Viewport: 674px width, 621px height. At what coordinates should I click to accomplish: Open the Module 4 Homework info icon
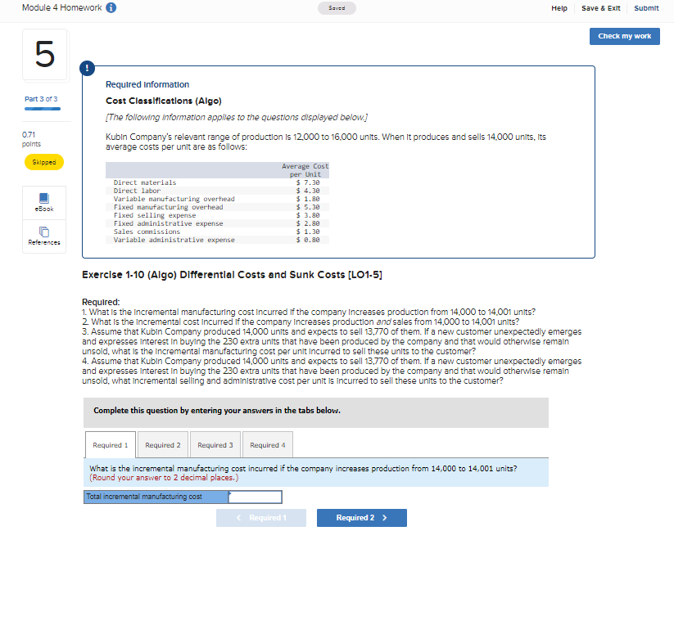111,7
